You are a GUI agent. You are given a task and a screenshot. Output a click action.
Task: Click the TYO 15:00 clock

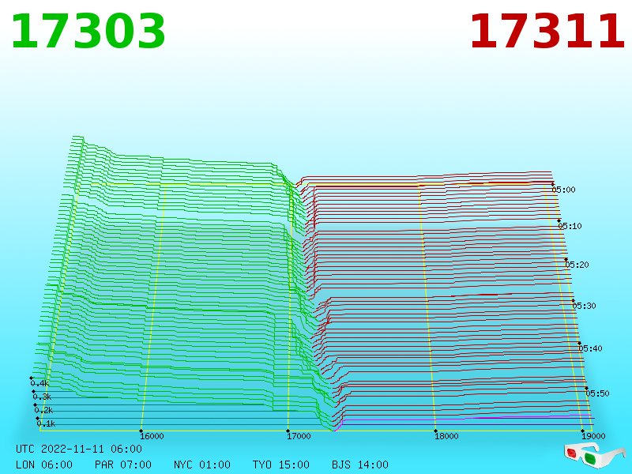(x=281, y=465)
